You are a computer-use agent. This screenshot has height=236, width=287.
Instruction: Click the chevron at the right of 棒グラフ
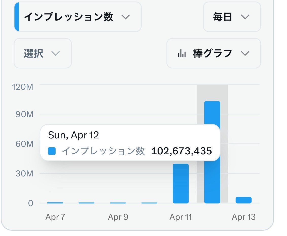click(x=245, y=53)
